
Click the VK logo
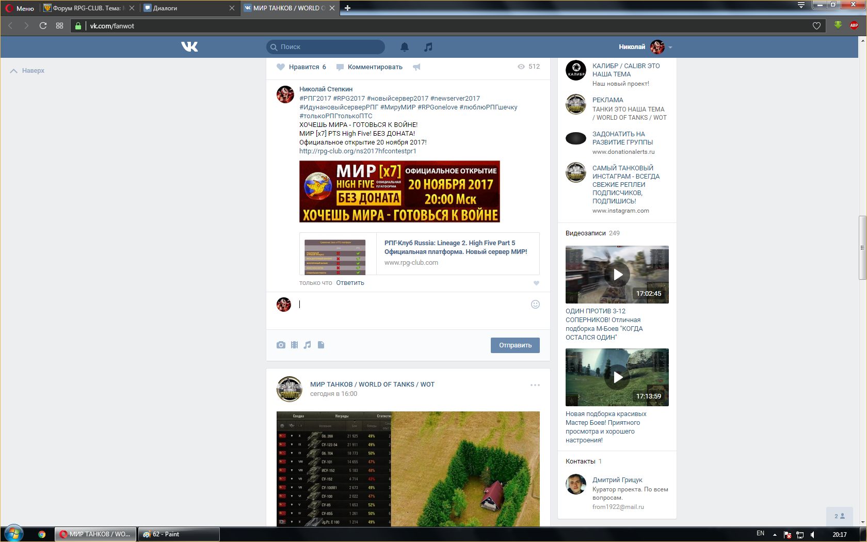tap(189, 46)
